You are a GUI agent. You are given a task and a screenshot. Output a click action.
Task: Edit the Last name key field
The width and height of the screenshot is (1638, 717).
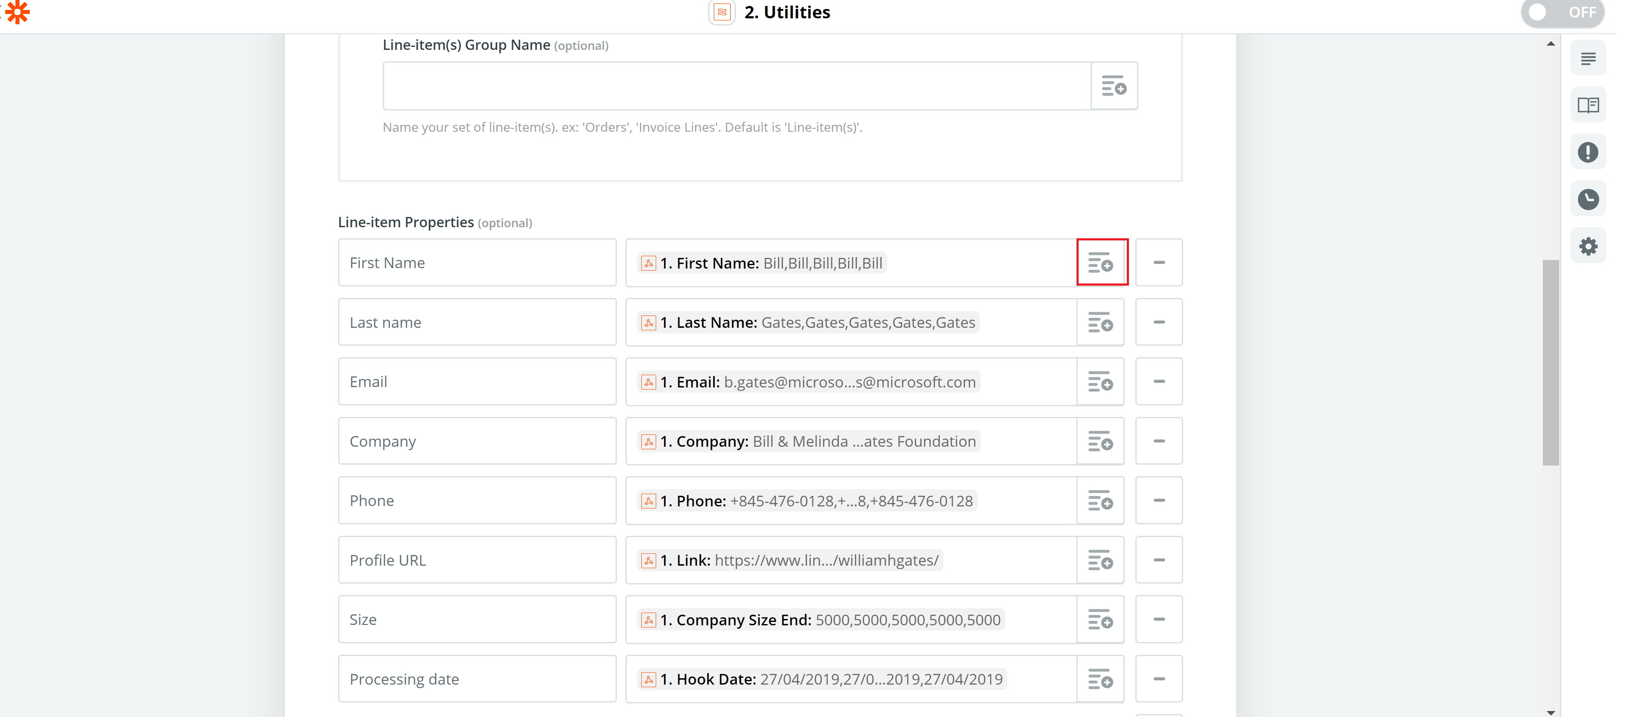(x=477, y=322)
